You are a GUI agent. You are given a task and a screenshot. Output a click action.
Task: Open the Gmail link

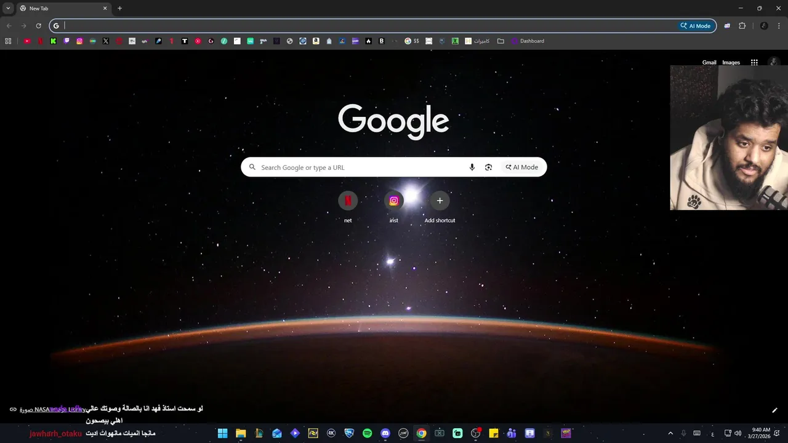tap(709, 63)
